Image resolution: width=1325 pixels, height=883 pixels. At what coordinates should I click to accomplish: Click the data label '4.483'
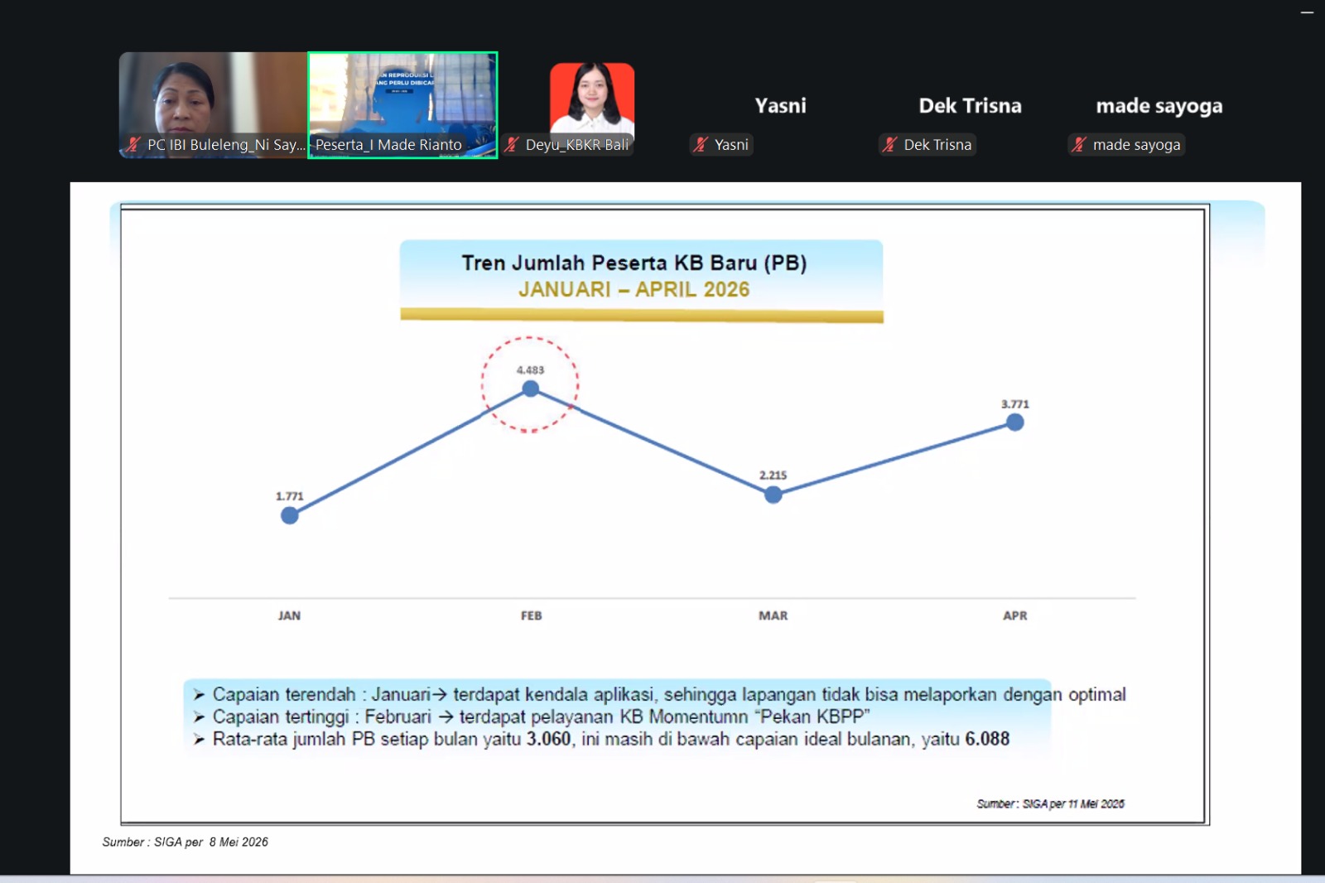[531, 370]
